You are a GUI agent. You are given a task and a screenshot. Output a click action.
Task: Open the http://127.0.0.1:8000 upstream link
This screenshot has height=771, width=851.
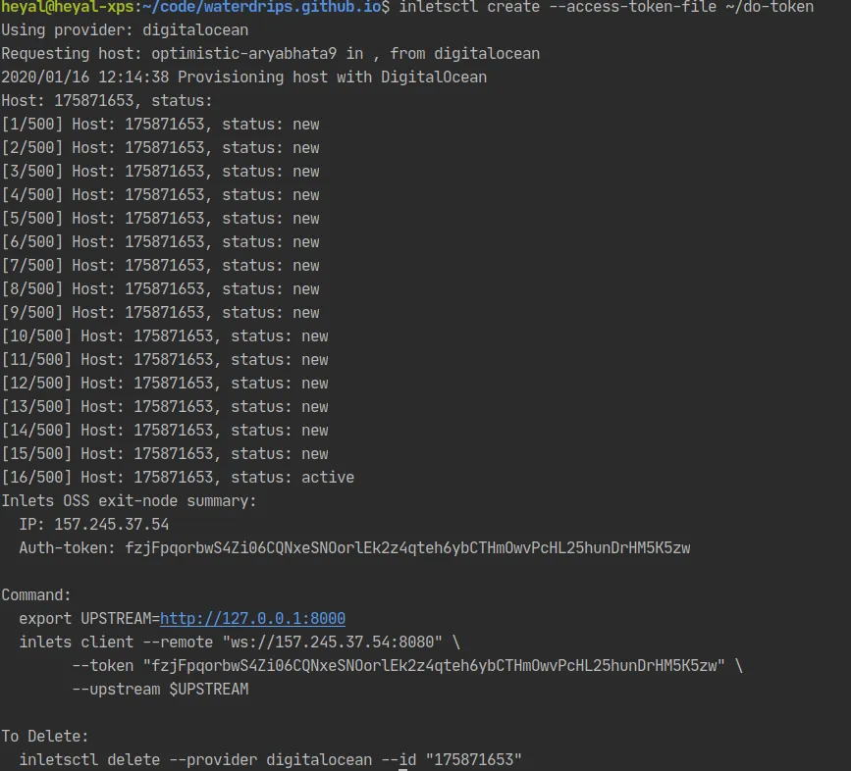coord(252,619)
